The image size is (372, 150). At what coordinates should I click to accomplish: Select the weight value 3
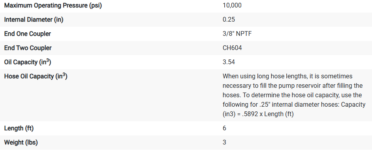point(224,143)
